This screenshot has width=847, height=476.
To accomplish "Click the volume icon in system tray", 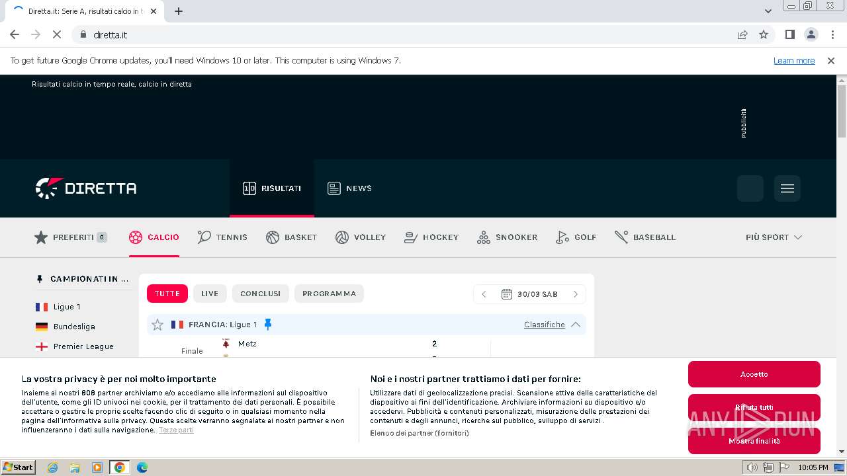I will [x=752, y=467].
